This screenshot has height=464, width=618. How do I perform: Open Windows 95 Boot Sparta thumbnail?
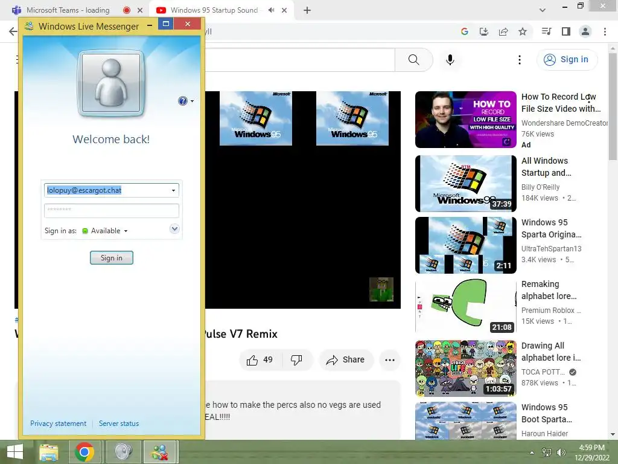(466, 420)
